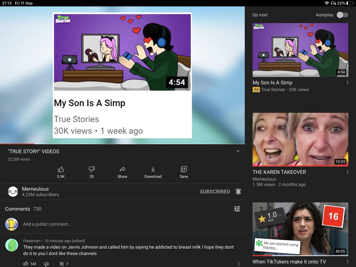Open Freesmart's profile avatar
This screenshot has height=267, width=356.
click(x=12, y=245)
